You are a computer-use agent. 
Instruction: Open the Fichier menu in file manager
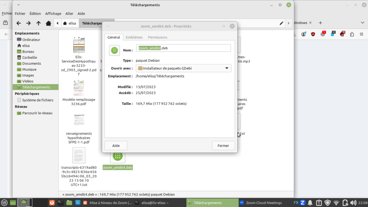point(20,14)
